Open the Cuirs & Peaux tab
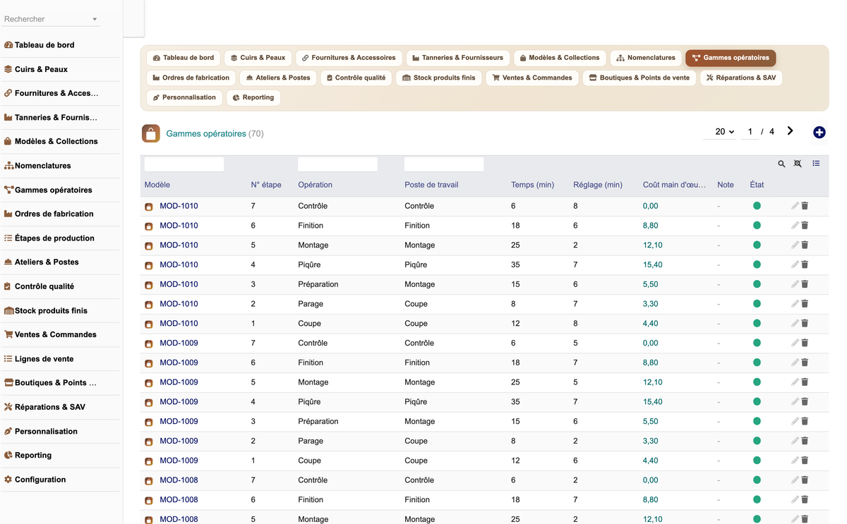The width and height of the screenshot is (847, 524). pyautogui.click(x=258, y=58)
